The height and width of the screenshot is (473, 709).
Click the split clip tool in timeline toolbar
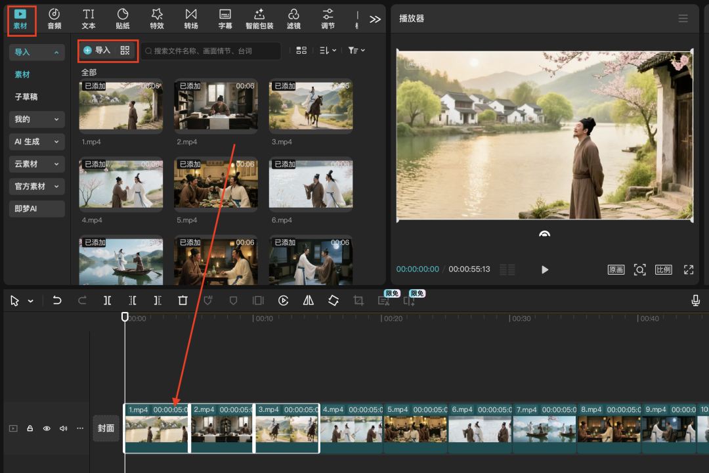[x=107, y=300]
